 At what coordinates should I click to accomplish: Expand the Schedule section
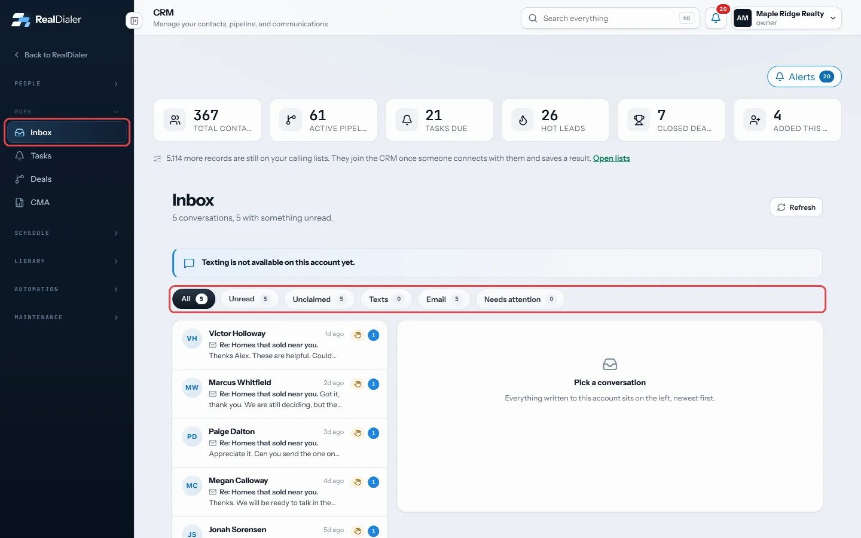tap(66, 233)
